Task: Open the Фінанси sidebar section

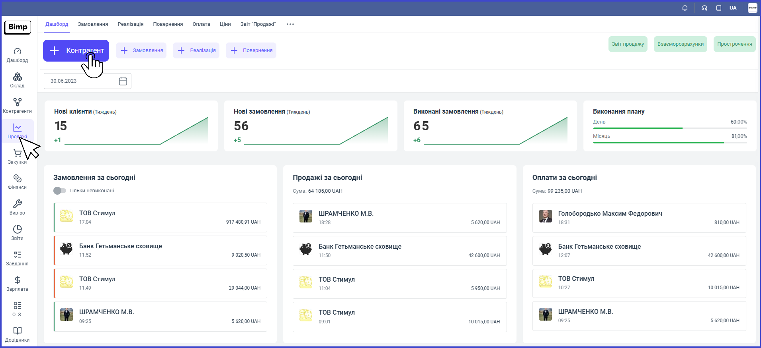Action: coord(17,182)
